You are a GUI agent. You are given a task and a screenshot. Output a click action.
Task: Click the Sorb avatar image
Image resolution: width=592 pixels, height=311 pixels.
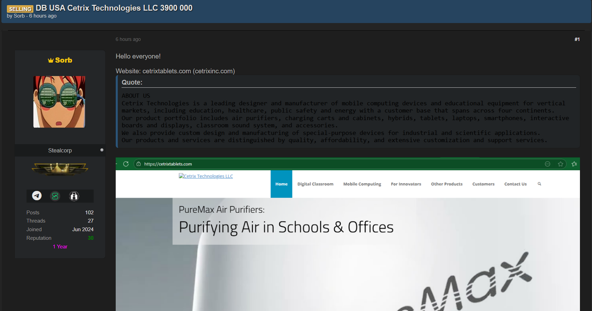pyautogui.click(x=59, y=102)
